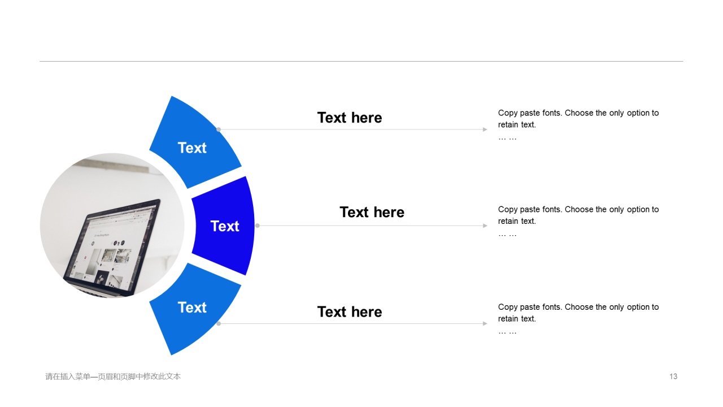Click the bottom connector start dot
This screenshot has height=407, width=723.
tap(219, 323)
